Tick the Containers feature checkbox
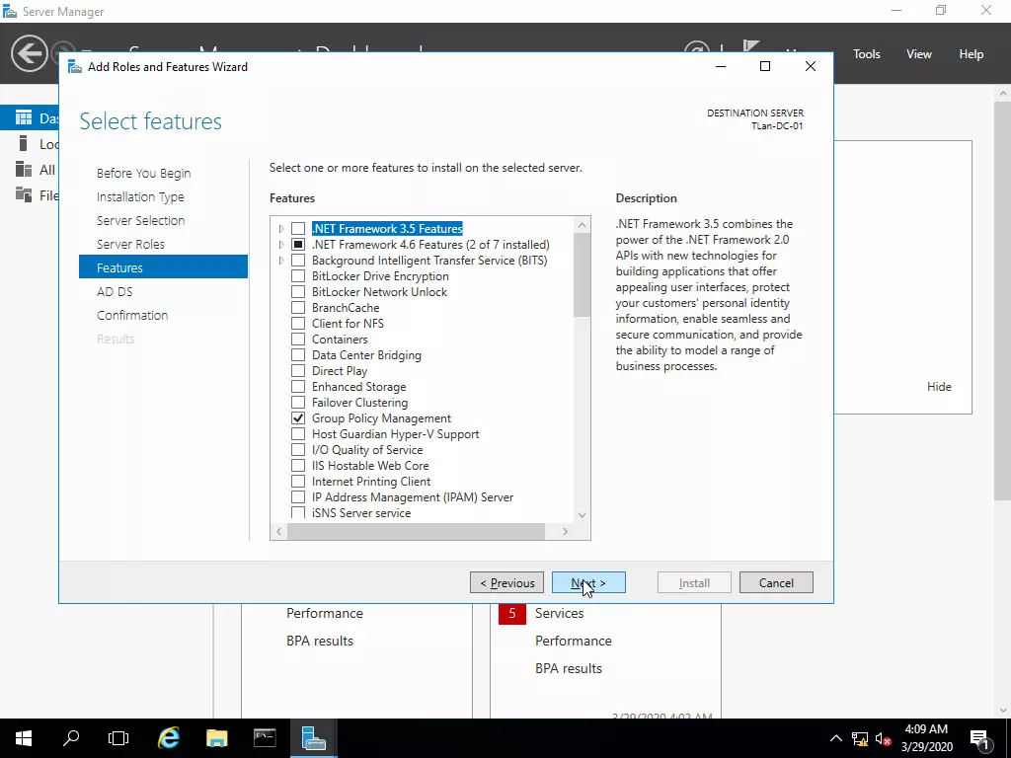 298,340
